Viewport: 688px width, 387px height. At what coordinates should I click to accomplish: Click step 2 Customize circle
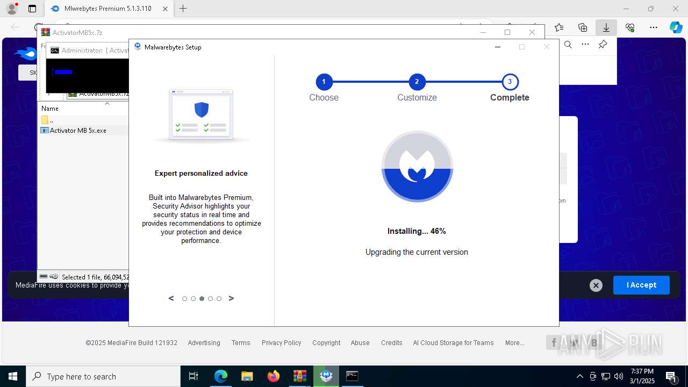click(417, 82)
